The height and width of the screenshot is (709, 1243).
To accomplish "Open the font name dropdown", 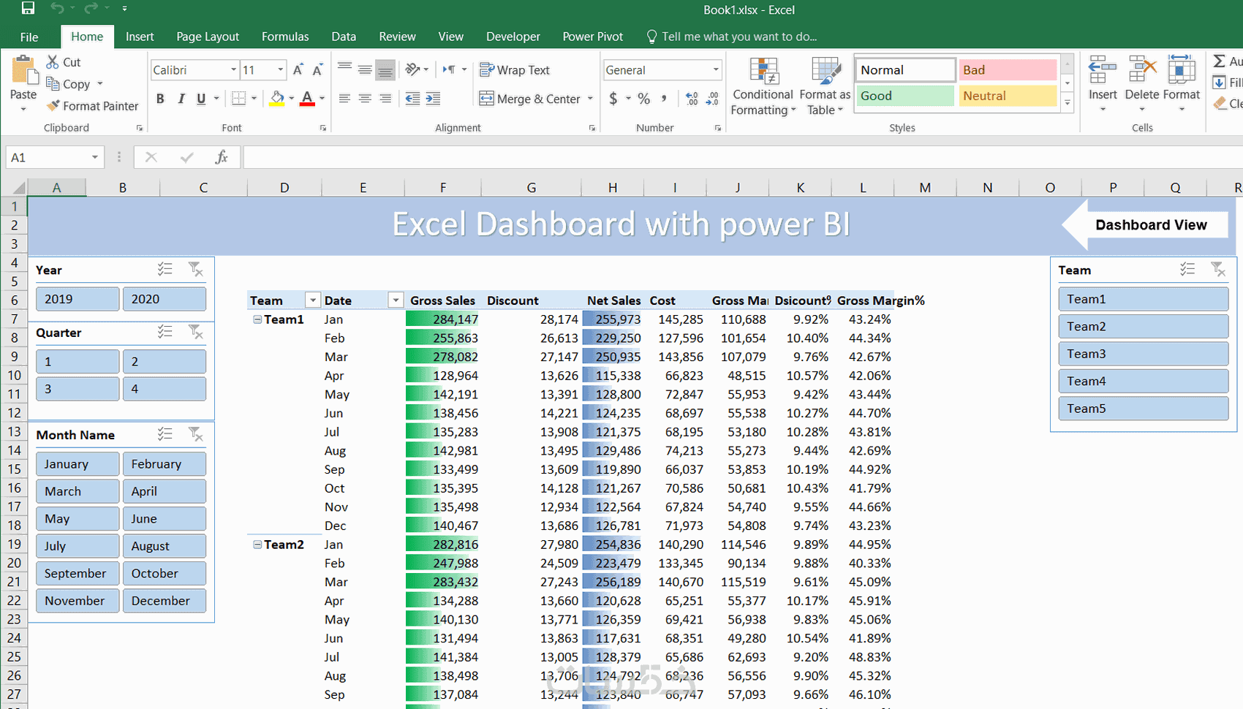I will pos(234,70).
